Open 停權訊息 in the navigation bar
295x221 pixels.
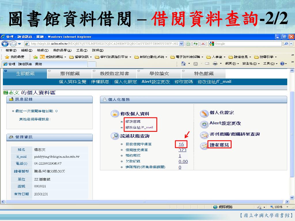[x=100, y=82]
